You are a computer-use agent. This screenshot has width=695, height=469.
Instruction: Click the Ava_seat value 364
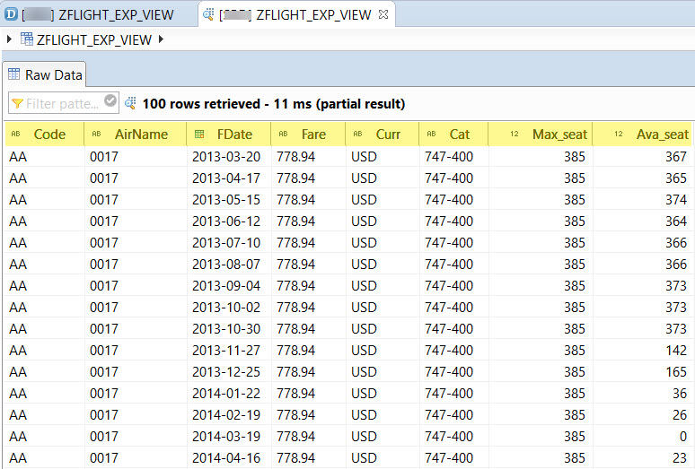[676, 221]
